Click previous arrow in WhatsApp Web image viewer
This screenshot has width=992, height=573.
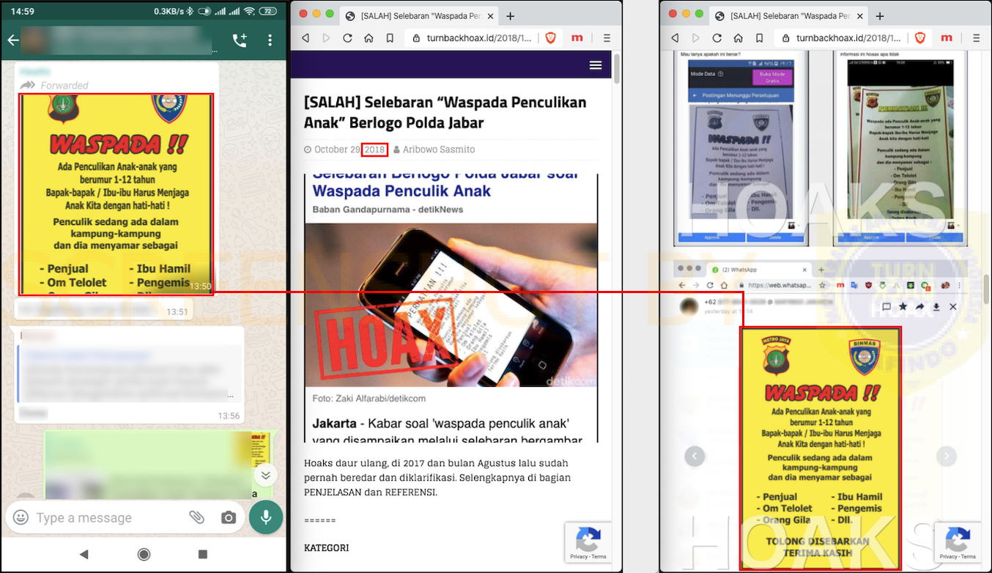(x=695, y=456)
